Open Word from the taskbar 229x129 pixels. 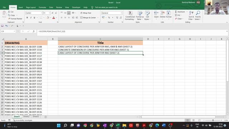coord(164,125)
